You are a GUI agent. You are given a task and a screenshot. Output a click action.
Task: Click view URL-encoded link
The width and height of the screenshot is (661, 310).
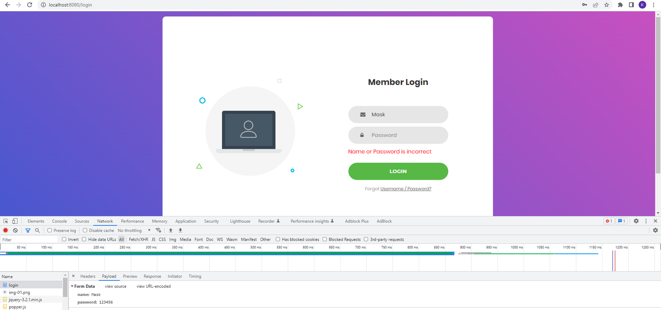[x=153, y=286]
